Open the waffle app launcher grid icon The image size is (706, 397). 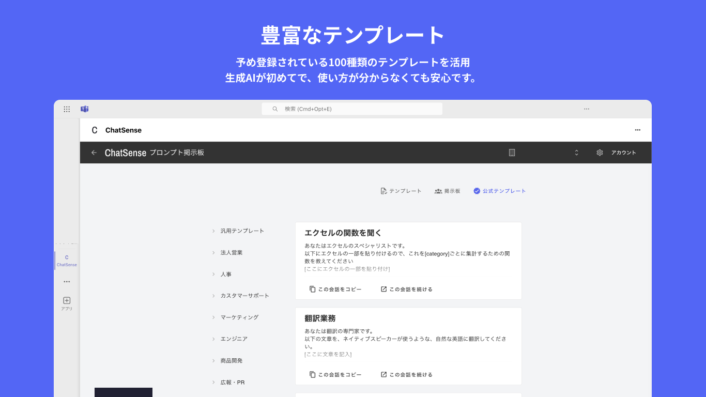click(x=66, y=109)
